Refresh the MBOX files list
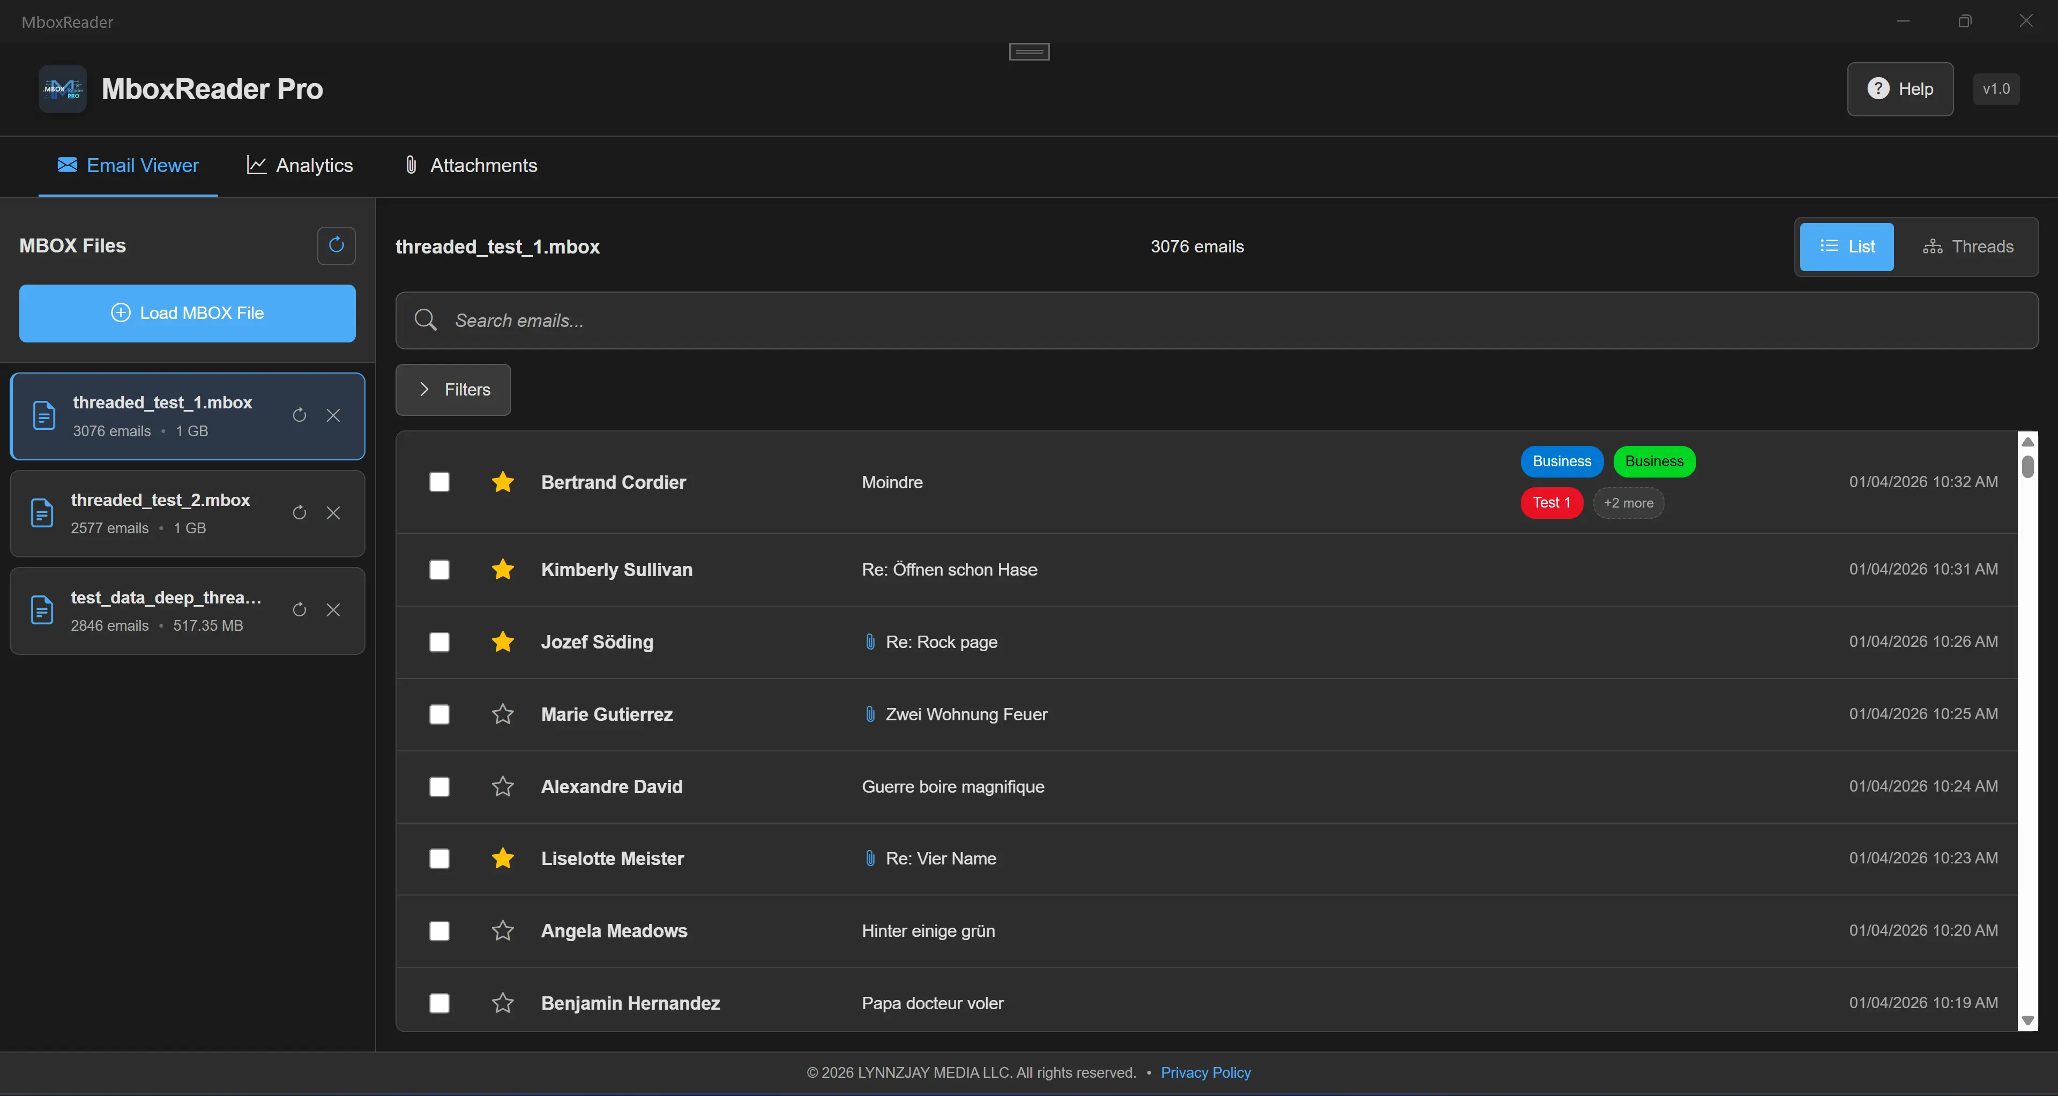The width and height of the screenshot is (2058, 1096). (337, 245)
